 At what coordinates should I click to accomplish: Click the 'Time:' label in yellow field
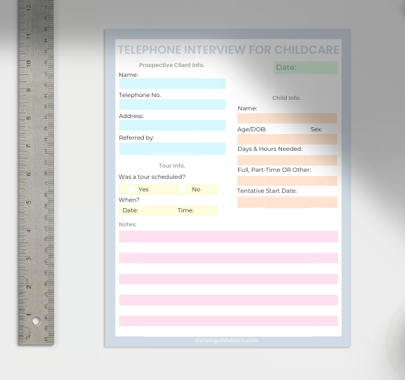(x=186, y=210)
